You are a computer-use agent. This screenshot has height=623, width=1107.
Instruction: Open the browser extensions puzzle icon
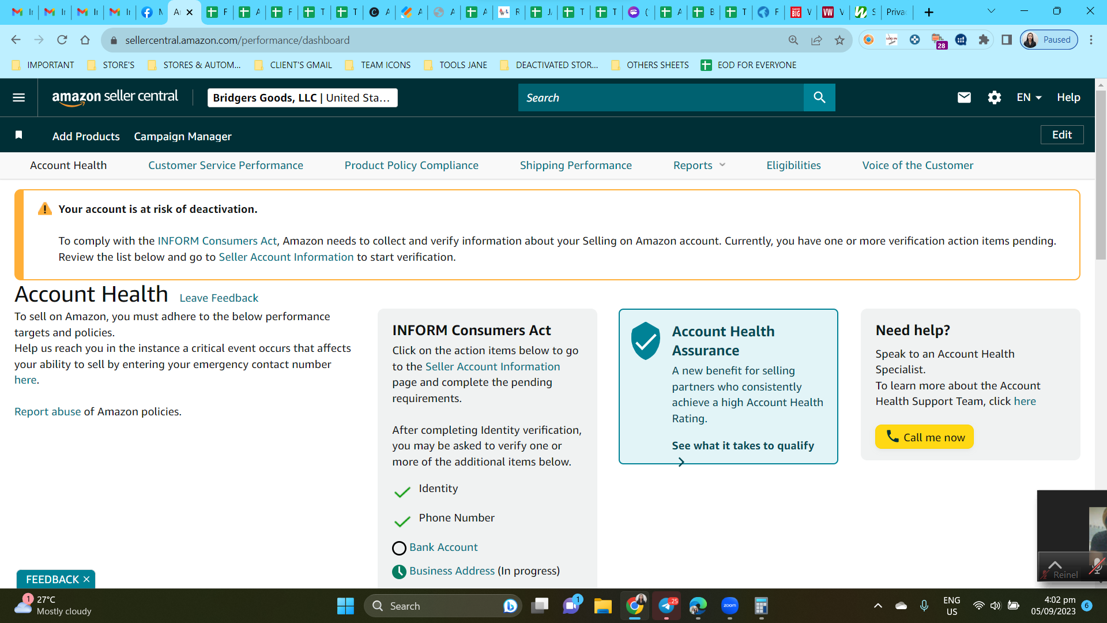984,40
